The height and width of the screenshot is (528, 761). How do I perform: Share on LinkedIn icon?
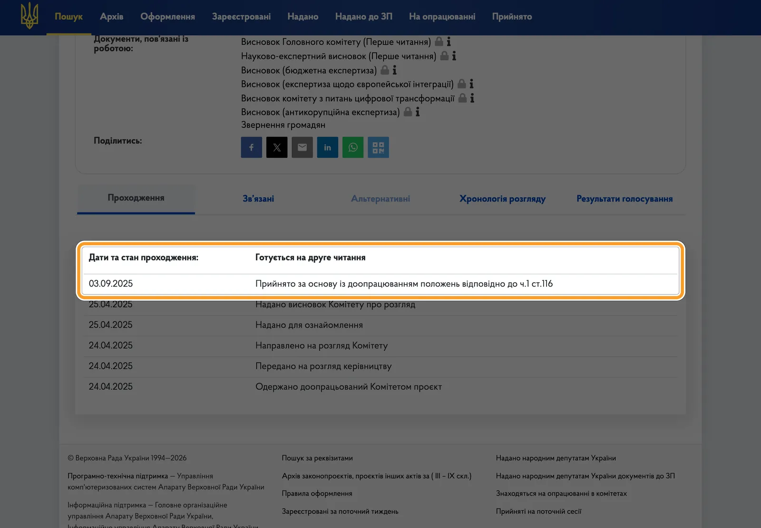pyautogui.click(x=328, y=147)
